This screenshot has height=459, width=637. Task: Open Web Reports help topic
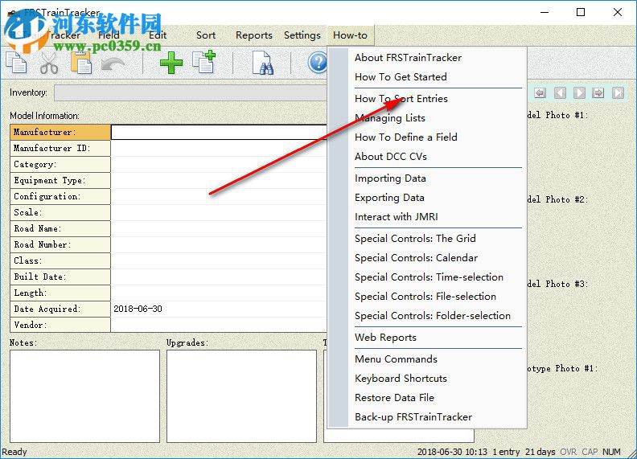[385, 338]
